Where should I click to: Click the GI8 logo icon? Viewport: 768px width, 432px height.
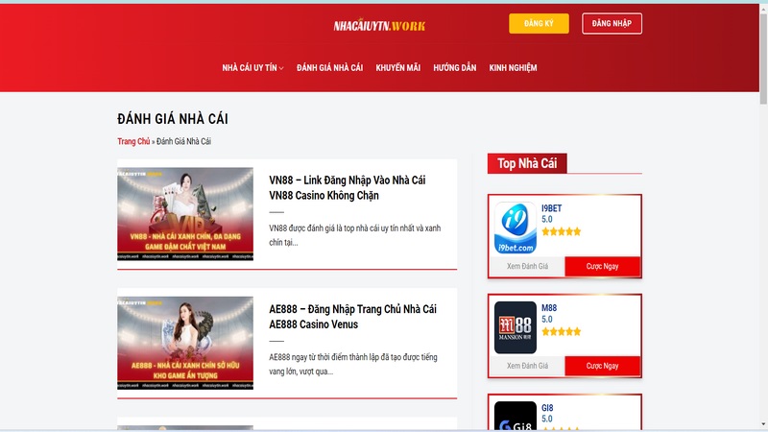516,417
